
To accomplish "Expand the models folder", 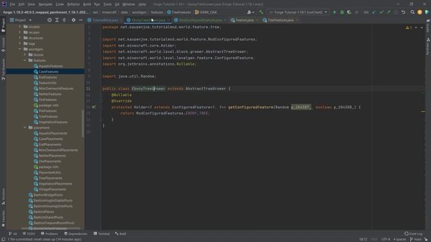I will coord(20,27).
